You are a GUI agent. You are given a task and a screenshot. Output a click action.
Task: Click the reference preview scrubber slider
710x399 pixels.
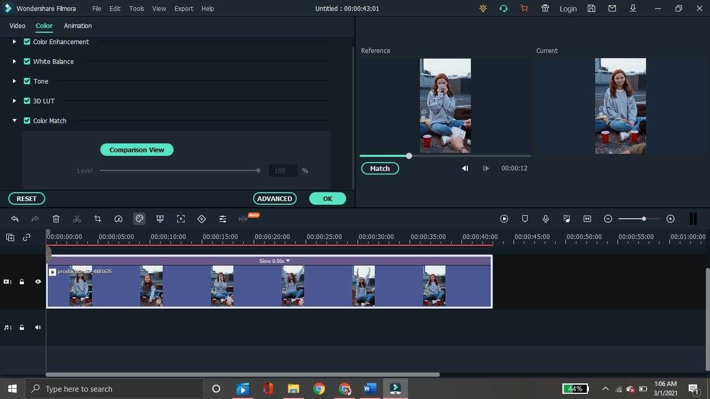409,156
